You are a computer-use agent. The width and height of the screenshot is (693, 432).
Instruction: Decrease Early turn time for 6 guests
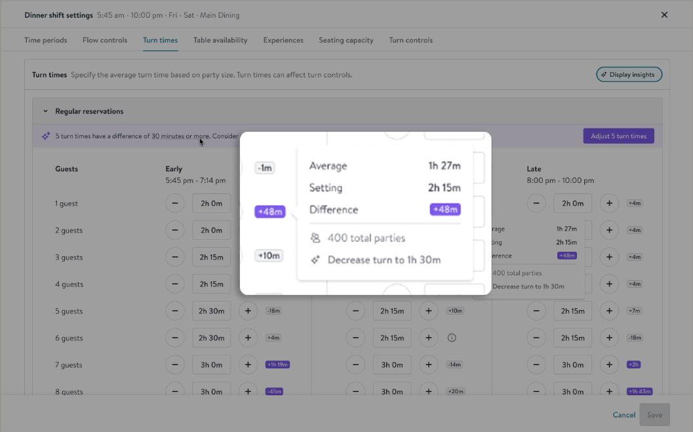(x=175, y=338)
